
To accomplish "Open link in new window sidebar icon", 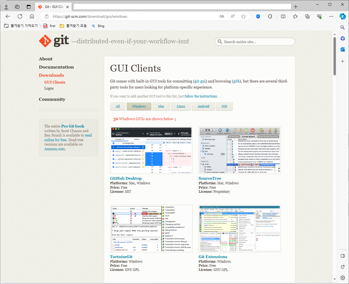I will tap(343, 267).
